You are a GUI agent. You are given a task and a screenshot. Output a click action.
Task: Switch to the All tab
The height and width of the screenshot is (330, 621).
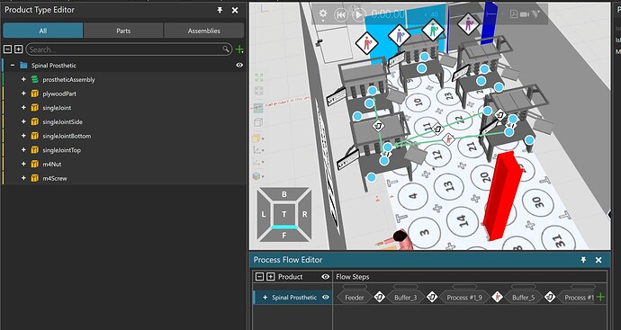tap(43, 31)
